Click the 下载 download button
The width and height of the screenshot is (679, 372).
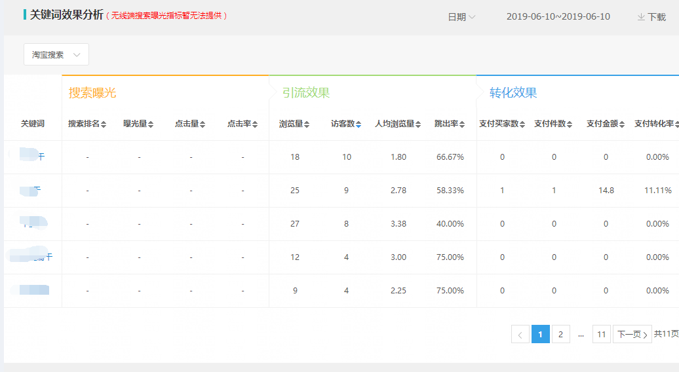click(x=651, y=17)
